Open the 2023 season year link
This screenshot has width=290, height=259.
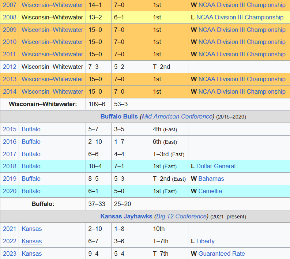(10, 254)
